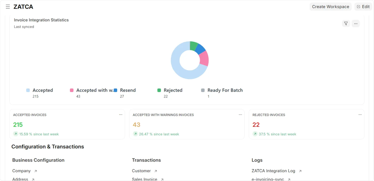Toggle the Resend legend entry
374x181 pixels.
127,90
